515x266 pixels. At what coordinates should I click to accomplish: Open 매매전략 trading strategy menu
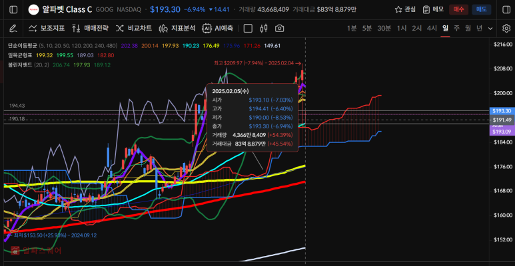pos(90,29)
